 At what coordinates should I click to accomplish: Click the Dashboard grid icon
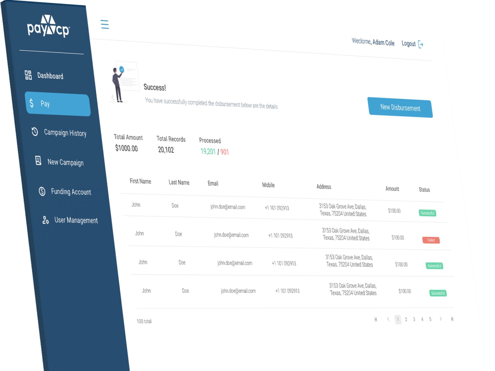(x=28, y=75)
